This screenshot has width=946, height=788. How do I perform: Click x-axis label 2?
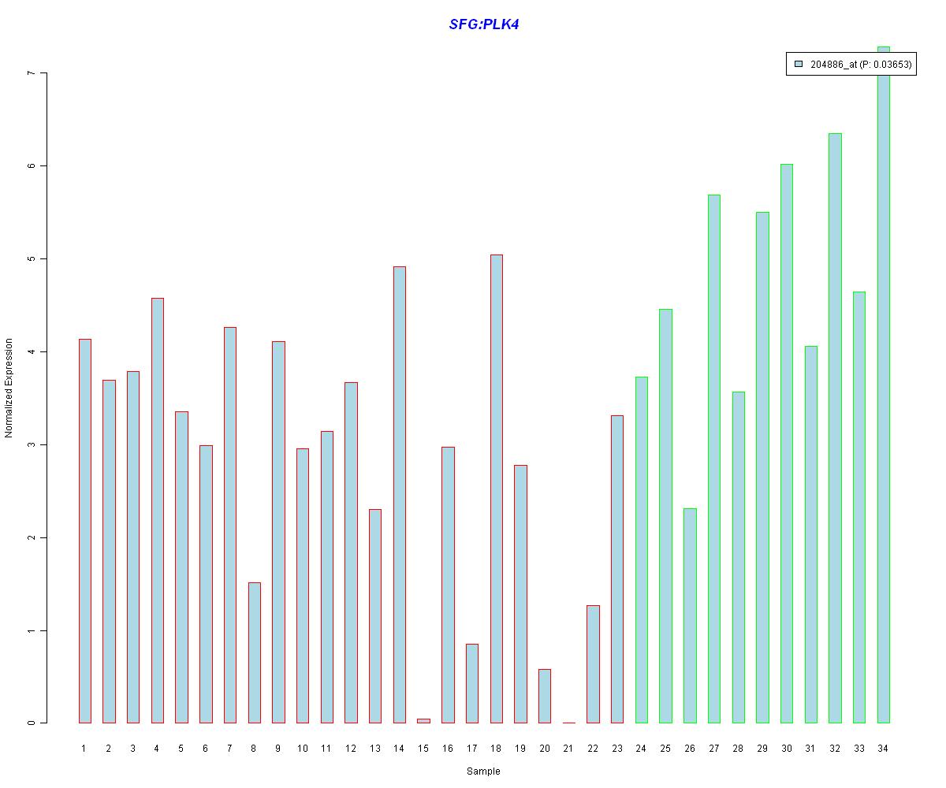tap(108, 749)
